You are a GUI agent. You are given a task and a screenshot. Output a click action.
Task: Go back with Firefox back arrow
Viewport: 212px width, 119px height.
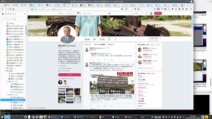[x=3, y=9]
